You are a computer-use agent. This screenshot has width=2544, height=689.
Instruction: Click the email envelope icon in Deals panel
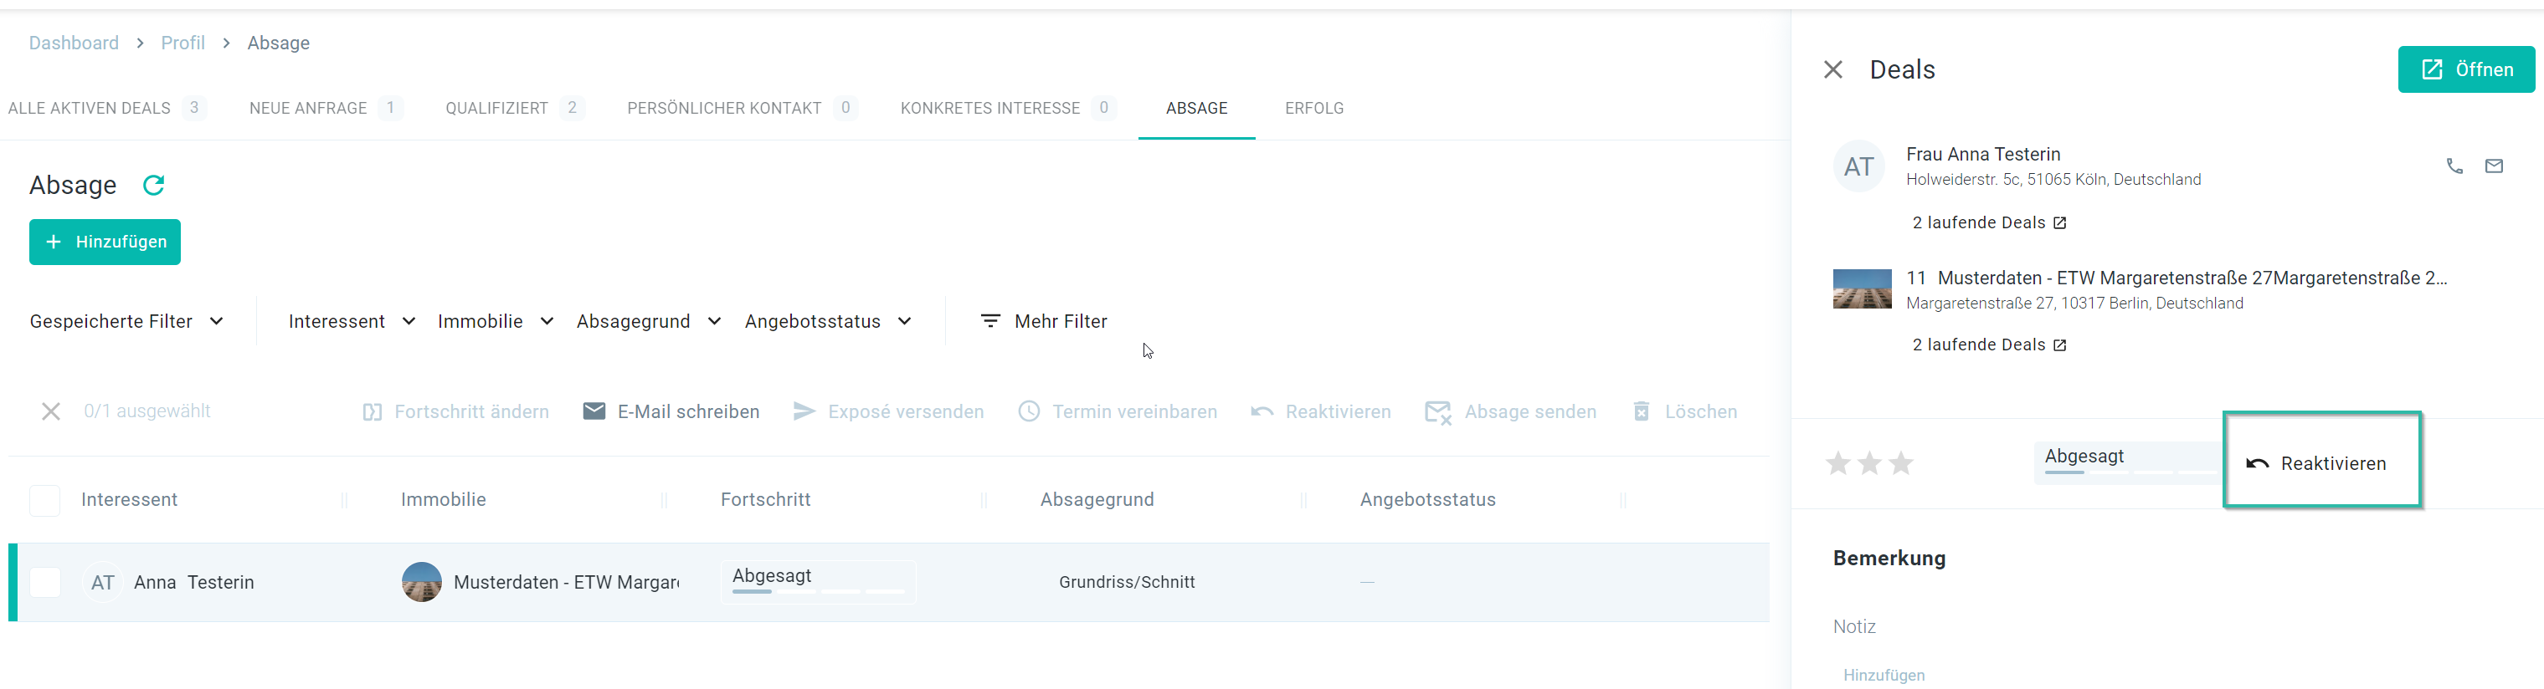click(2494, 166)
